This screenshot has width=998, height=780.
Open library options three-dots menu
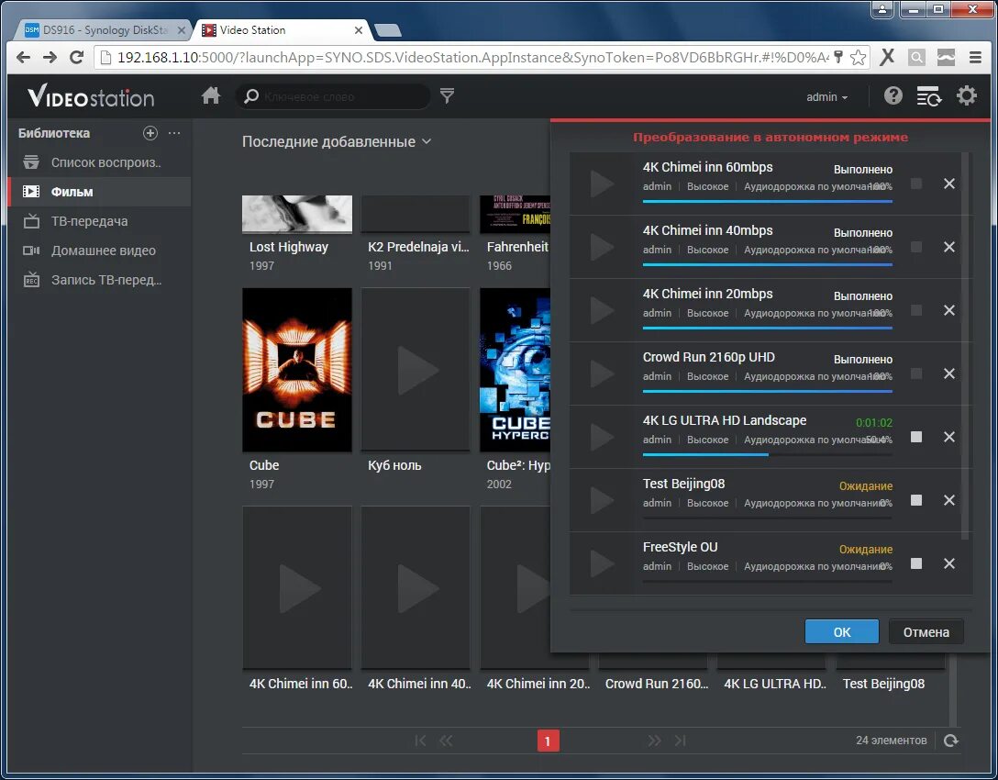(x=174, y=133)
